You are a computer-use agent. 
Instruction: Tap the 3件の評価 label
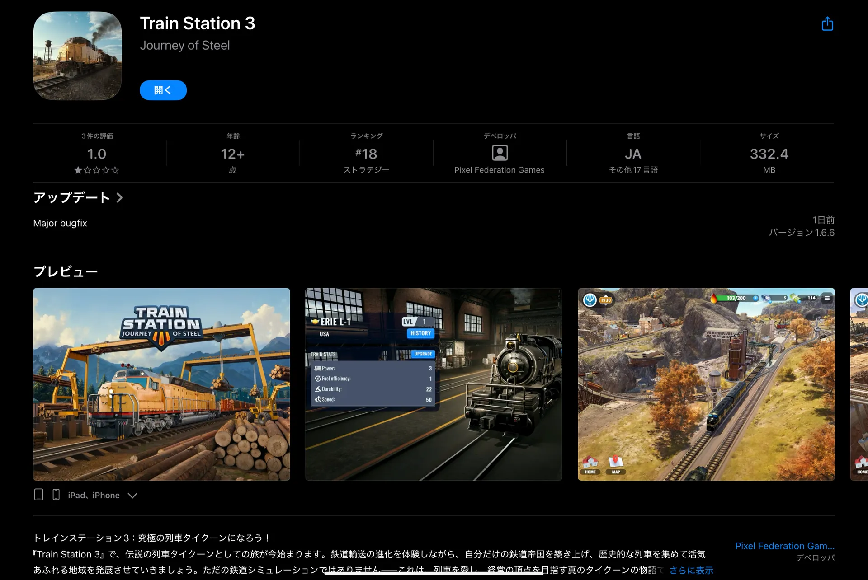tap(97, 136)
